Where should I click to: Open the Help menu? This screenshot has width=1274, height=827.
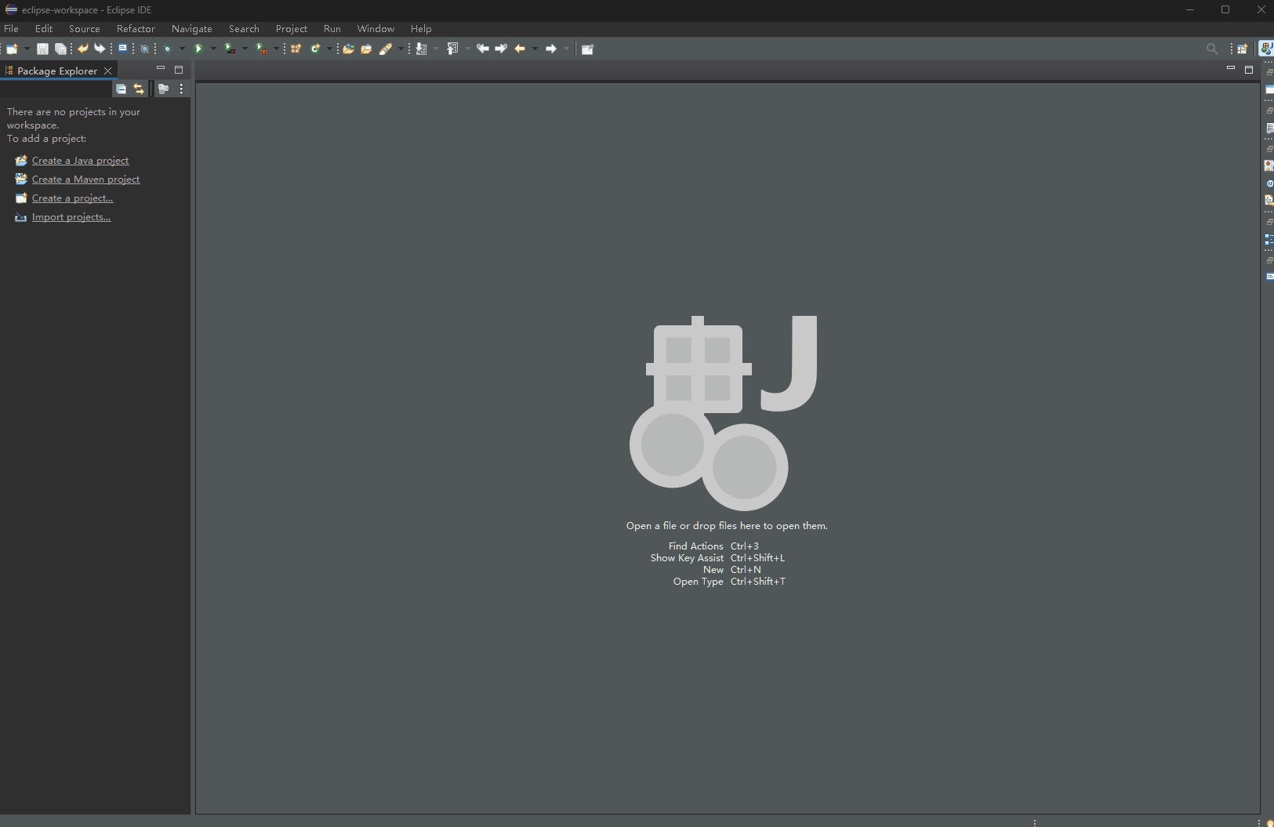point(421,28)
